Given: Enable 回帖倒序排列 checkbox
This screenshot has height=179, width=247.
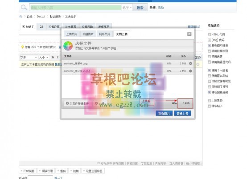Looking at the screenshot, I should (209, 87).
